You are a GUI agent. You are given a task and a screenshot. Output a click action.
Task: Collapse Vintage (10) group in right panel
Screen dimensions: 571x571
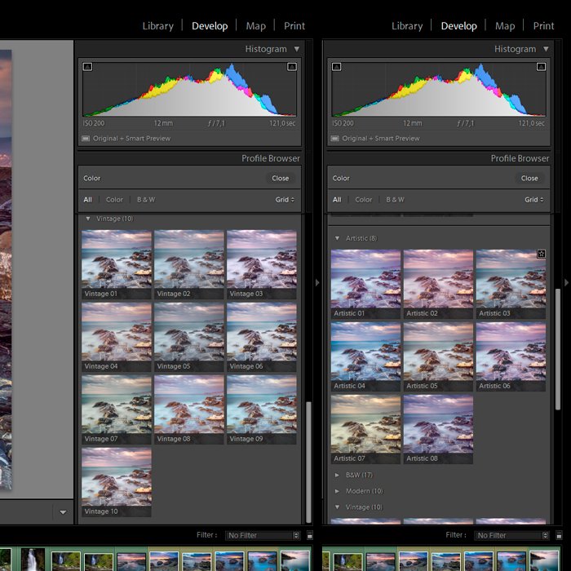coord(337,507)
